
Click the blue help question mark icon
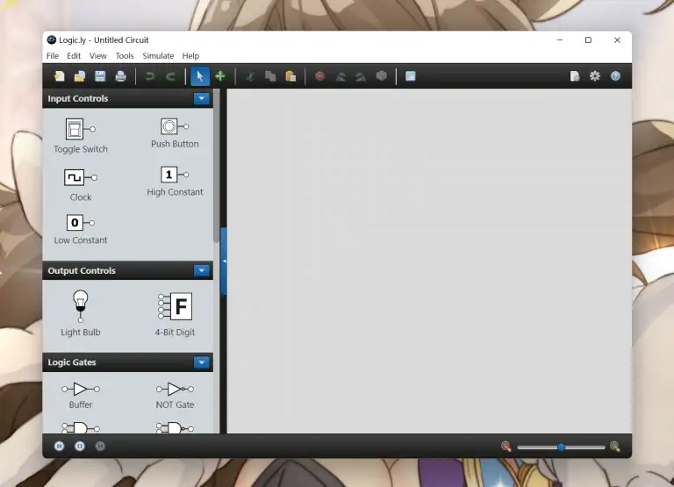(x=615, y=76)
